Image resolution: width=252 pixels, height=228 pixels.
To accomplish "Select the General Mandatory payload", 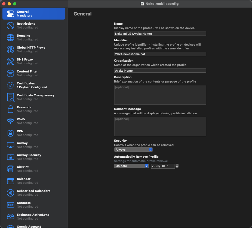I will point(34,14).
